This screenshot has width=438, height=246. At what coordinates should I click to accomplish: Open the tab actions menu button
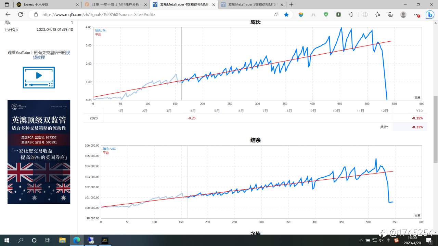(x=7, y=4)
